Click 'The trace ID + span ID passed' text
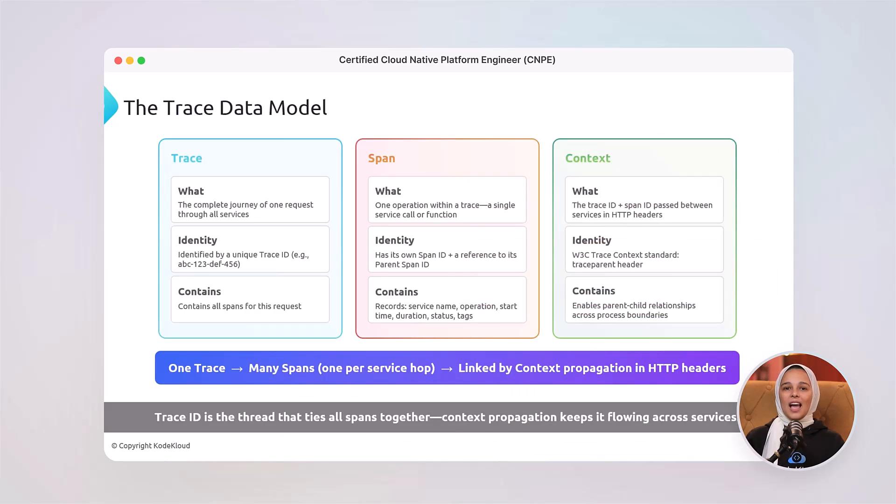 tap(624, 205)
